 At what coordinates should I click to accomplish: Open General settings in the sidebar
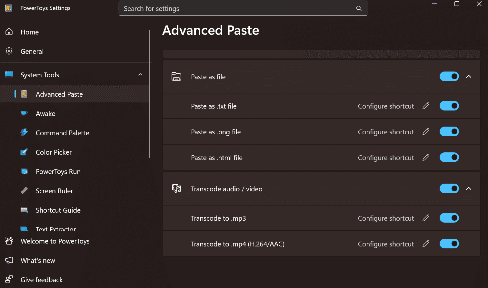point(32,52)
